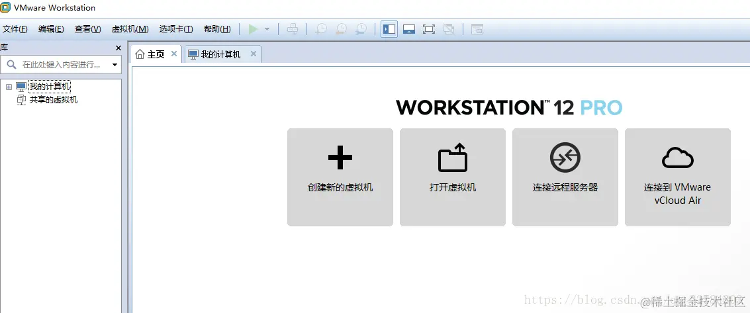
Task: Open the 虚拟机(M) menu
Action: tap(130, 29)
